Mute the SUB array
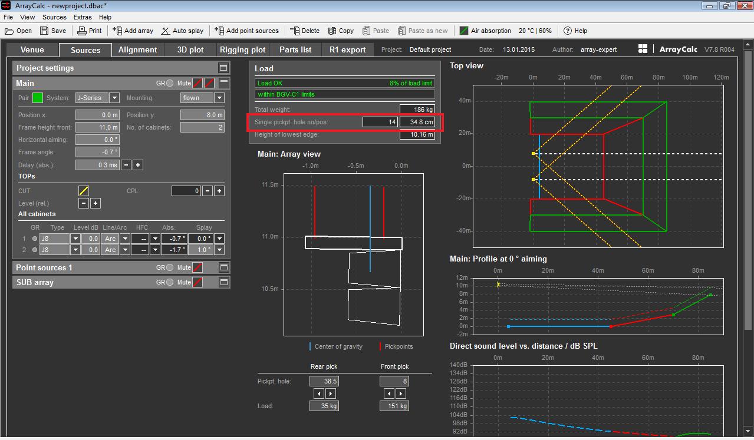The height and width of the screenshot is (440, 754). pos(197,283)
